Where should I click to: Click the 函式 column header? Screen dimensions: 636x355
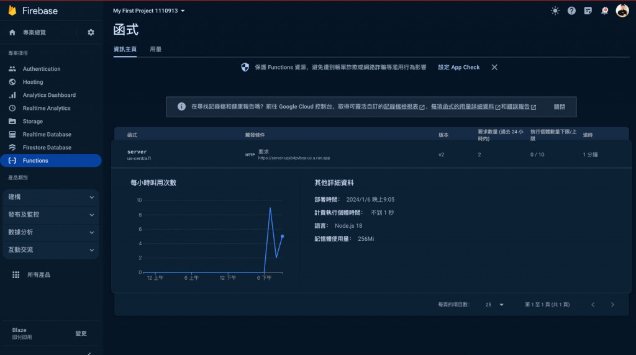132,135
